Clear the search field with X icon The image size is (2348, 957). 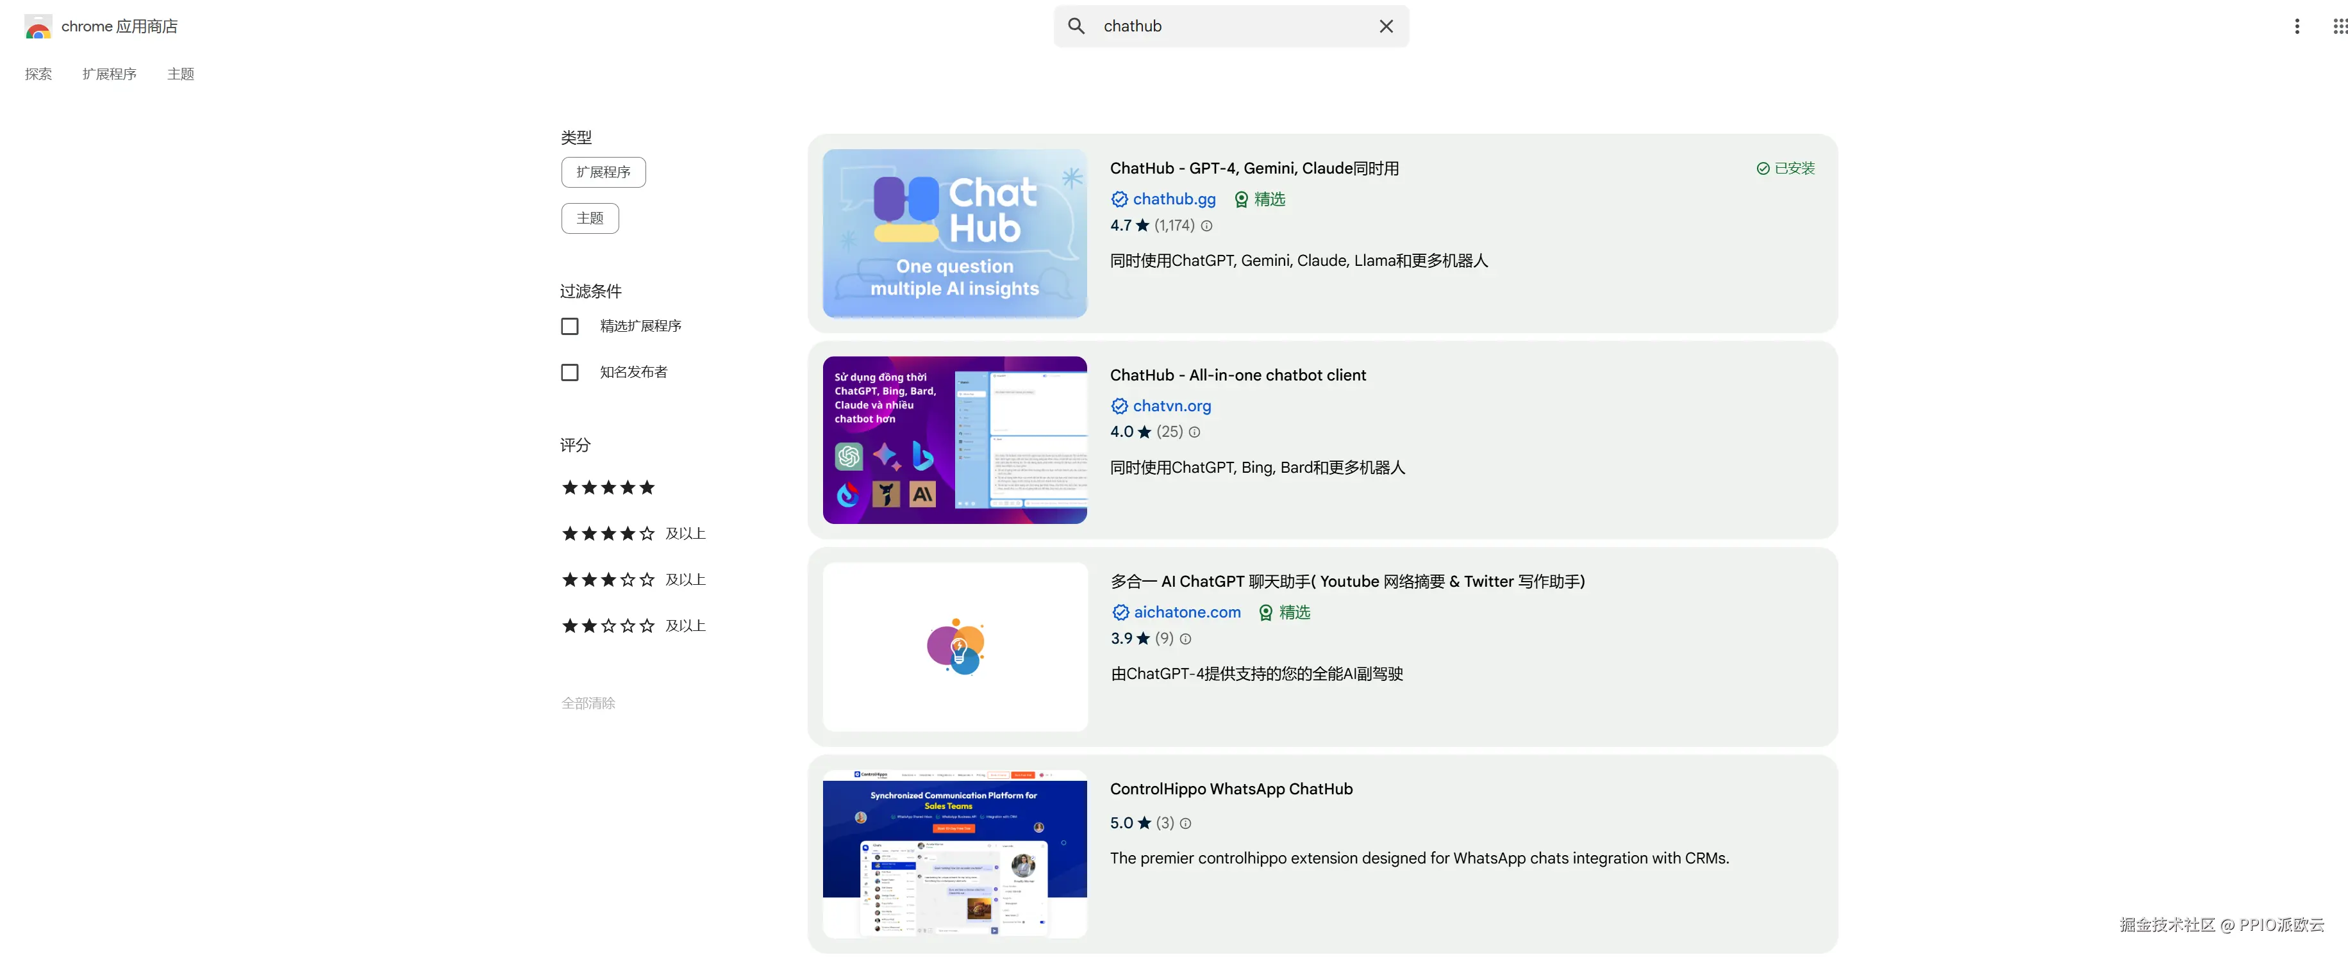click(1385, 26)
